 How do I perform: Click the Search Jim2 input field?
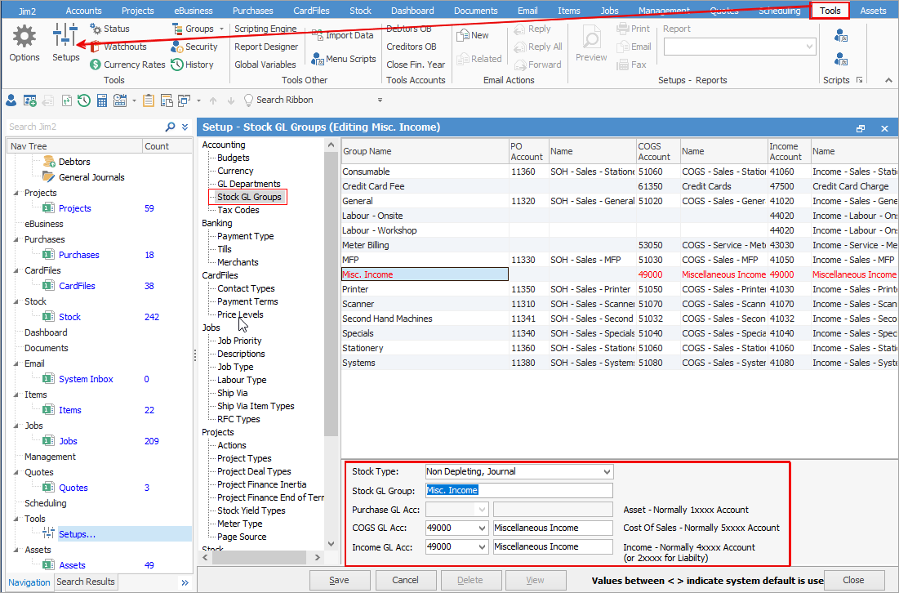coord(85,127)
